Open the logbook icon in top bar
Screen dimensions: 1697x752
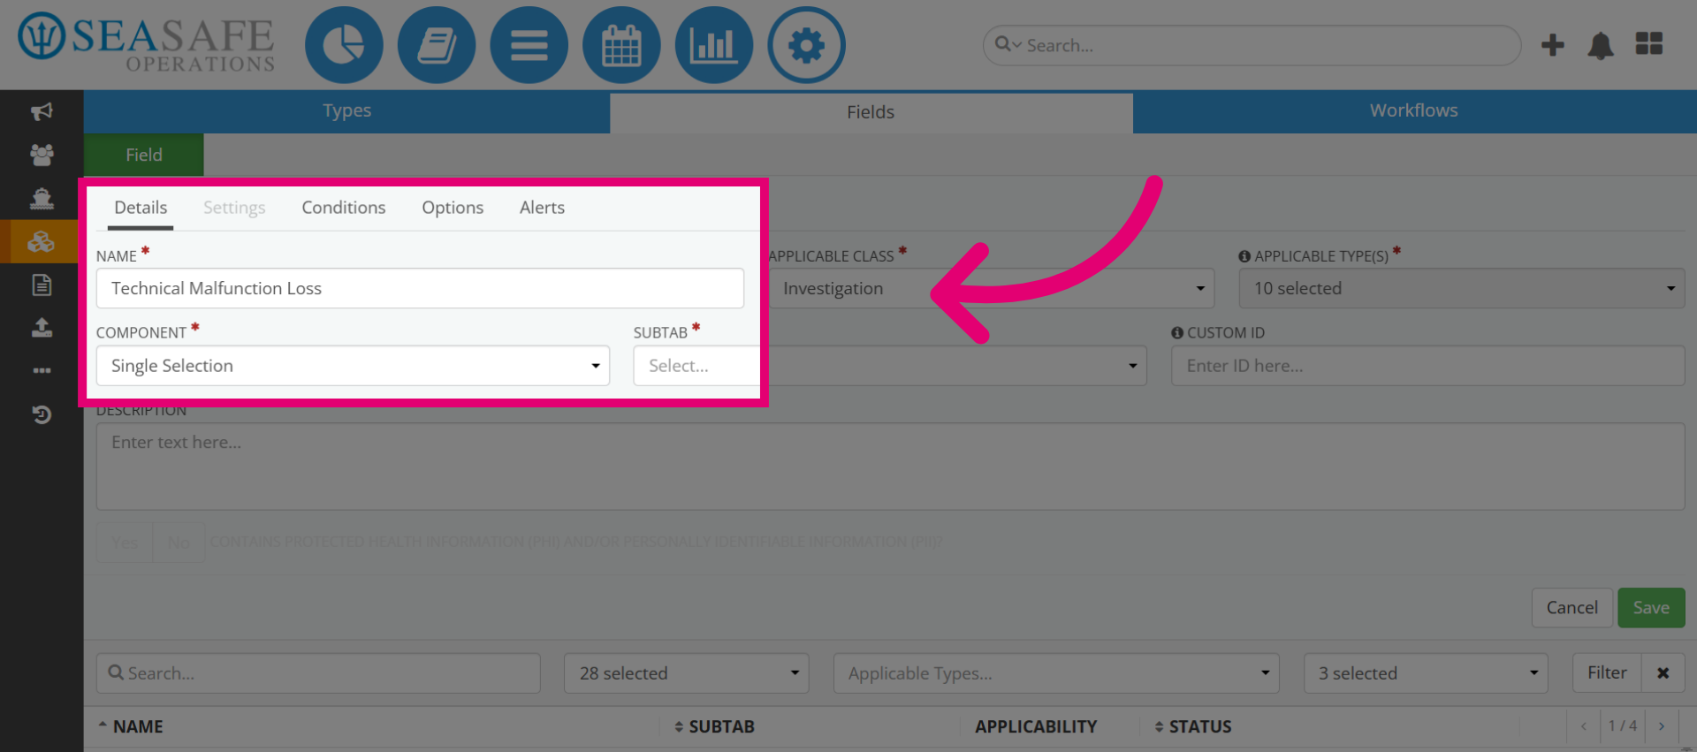pyautogui.click(x=437, y=45)
